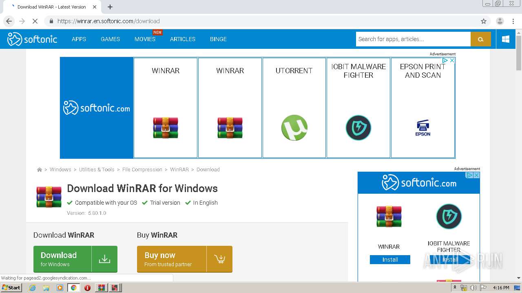Click scrollbar down arrow
This screenshot has width=522, height=293.
click(x=519, y=278)
